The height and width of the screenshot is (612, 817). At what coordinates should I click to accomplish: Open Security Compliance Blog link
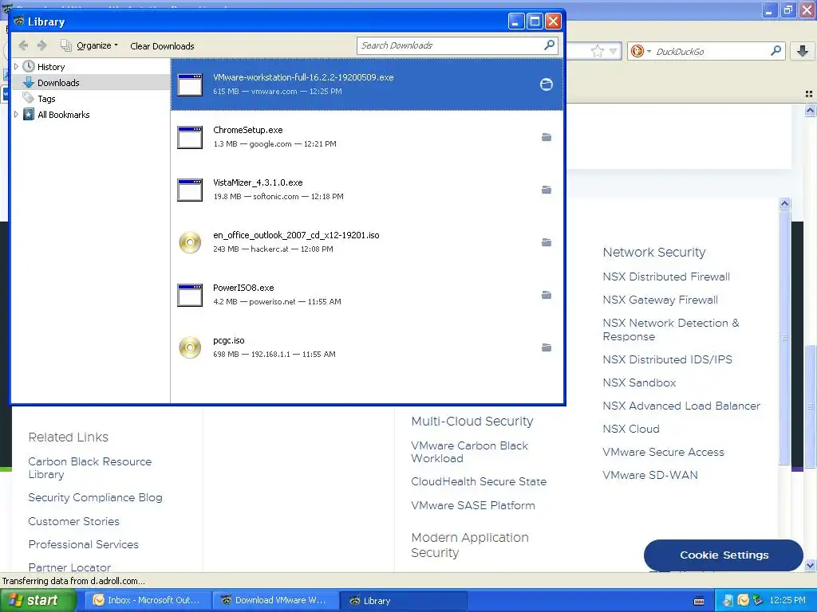[95, 497]
